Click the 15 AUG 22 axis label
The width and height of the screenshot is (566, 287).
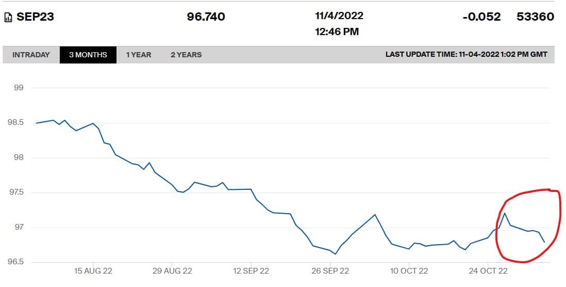[x=93, y=270]
